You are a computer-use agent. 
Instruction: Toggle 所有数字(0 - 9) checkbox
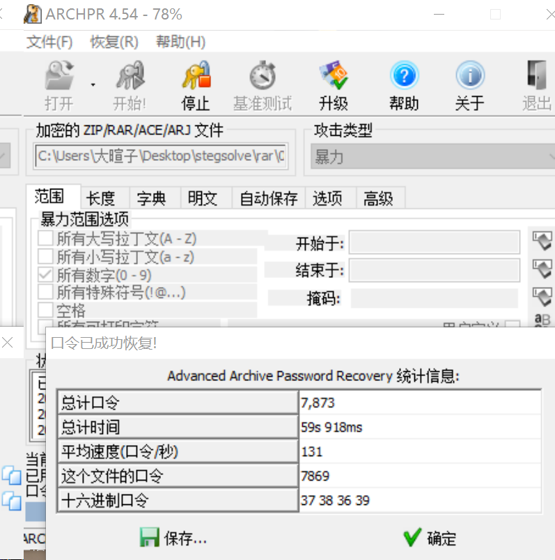[46, 274]
